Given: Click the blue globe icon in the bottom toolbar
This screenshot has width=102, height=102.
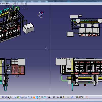Looking at the screenshot, I should [72, 97].
